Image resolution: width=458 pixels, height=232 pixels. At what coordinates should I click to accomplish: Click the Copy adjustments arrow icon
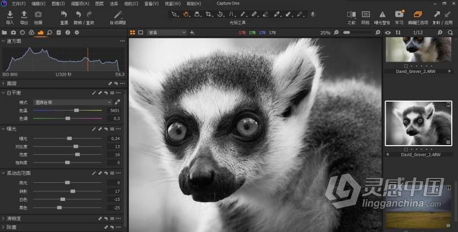pyautogui.click(x=437, y=14)
